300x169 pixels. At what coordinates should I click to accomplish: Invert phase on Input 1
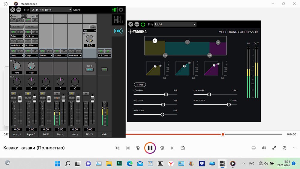coord(20,20)
